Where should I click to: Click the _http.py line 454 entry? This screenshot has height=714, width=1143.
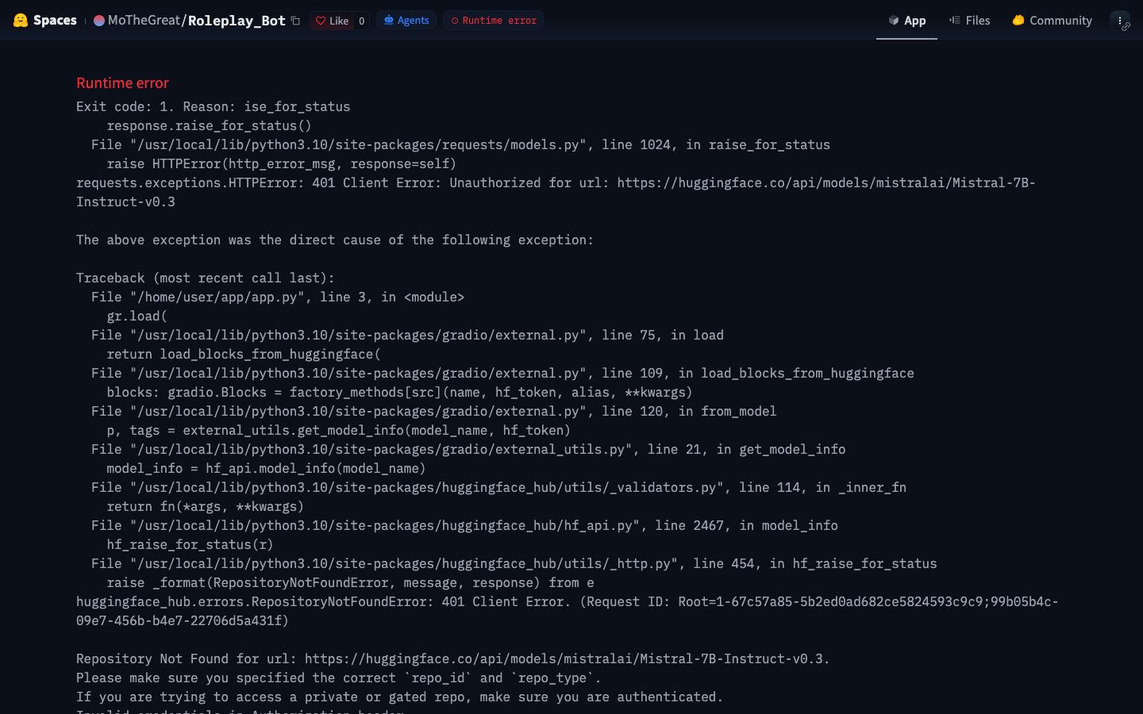514,563
